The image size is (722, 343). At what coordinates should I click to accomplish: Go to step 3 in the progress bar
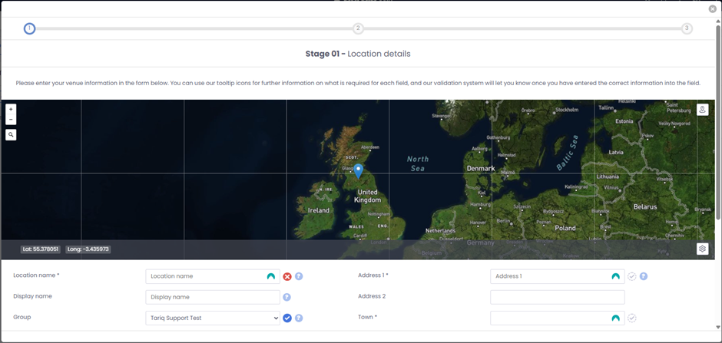687,28
